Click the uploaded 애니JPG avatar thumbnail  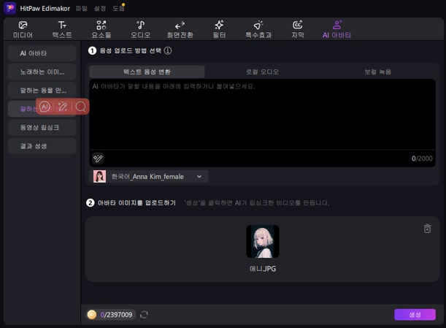tap(263, 242)
